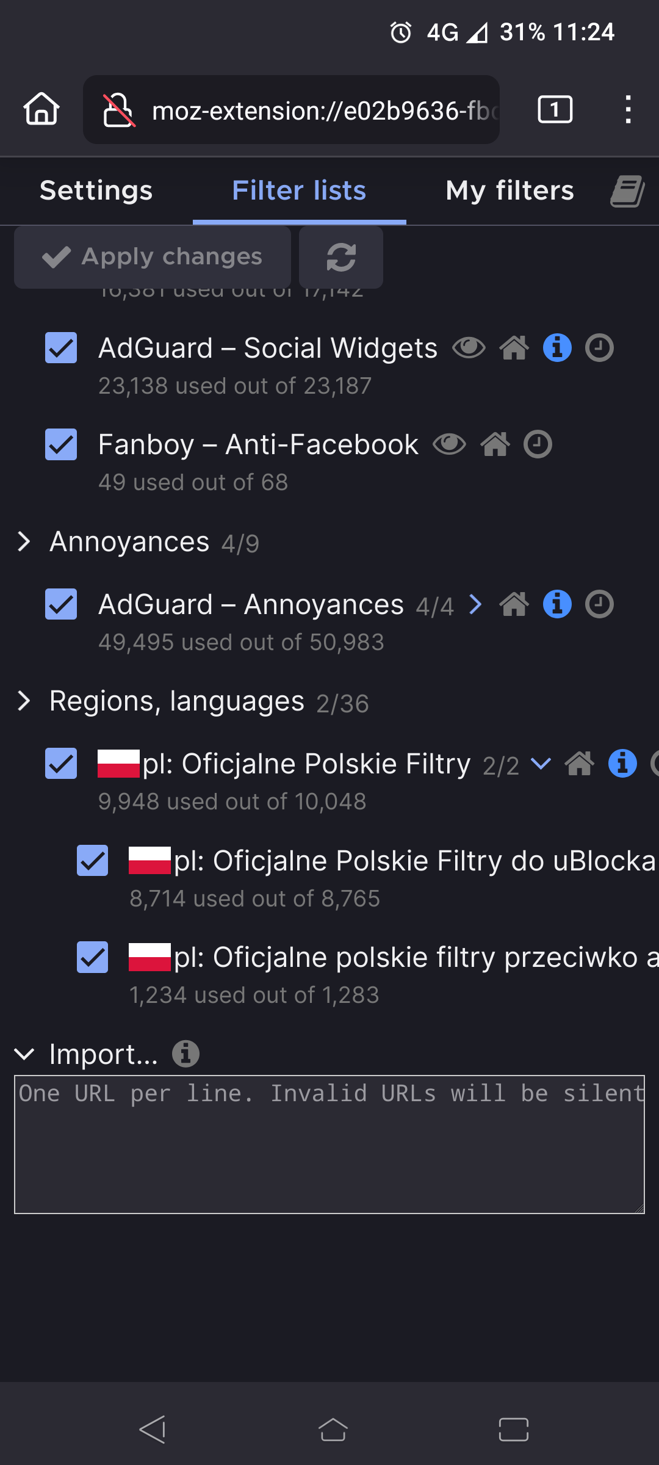Screen dimensions: 659x1465
Task: Switch to the My filters tab
Action: point(510,191)
